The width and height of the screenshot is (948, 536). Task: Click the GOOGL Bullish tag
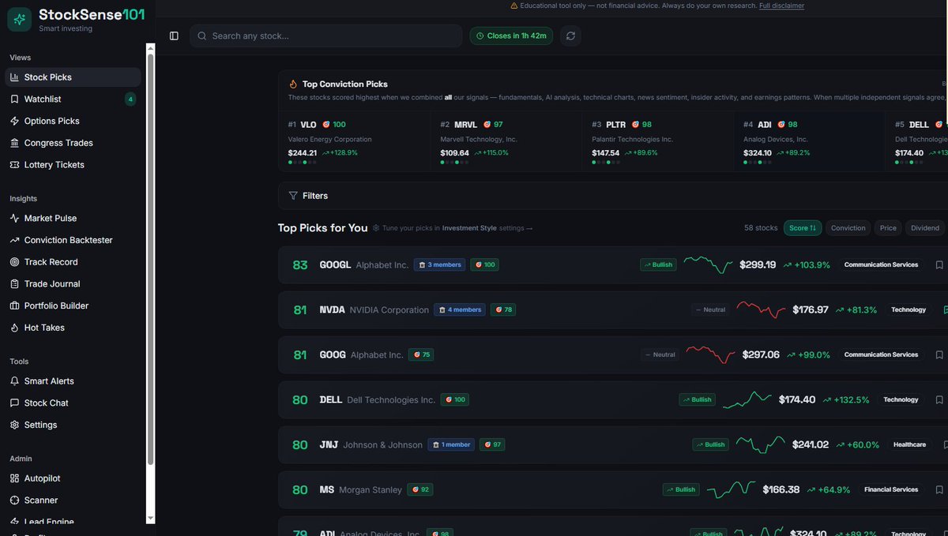658,265
